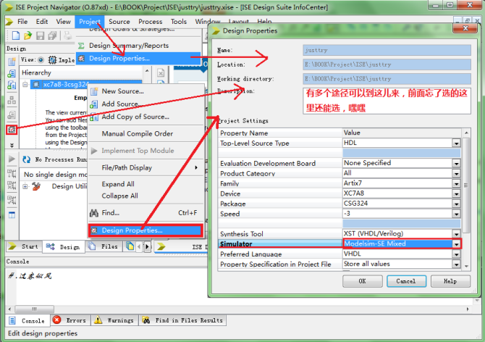The width and height of the screenshot is (485, 342).
Task: Switch to the Files tab
Action: pos(104,246)
